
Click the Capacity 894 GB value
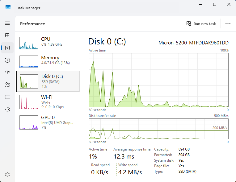click(184, 149)
